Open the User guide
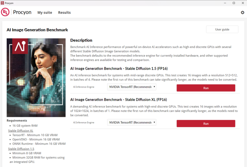 222,29
